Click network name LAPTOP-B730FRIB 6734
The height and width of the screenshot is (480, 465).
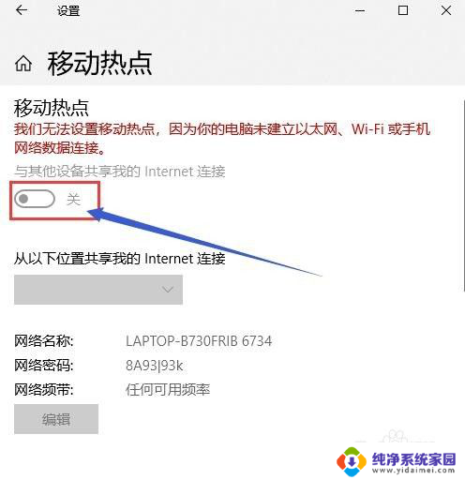(199, 341)
